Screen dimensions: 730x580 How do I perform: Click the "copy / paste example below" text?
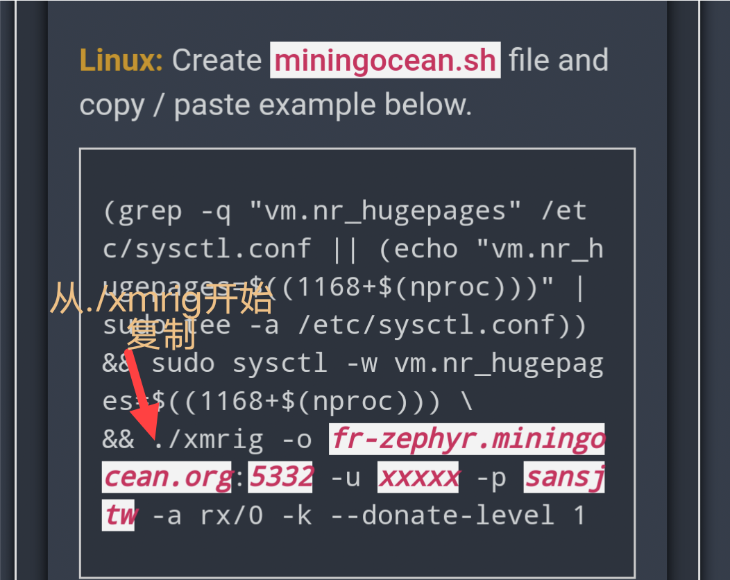coord(275,105)
